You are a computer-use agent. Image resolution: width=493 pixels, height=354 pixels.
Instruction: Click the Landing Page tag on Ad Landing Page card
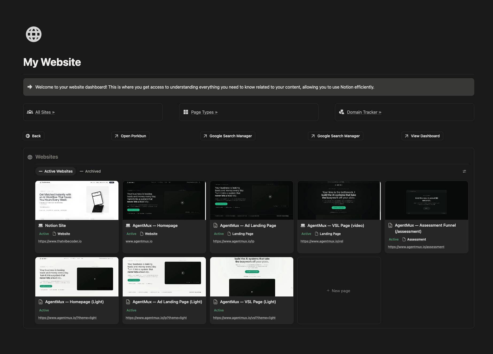240,234
